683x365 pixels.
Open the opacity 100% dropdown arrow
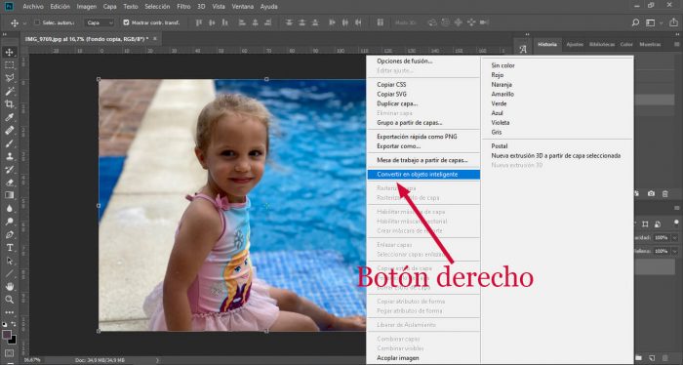(675, 238)
